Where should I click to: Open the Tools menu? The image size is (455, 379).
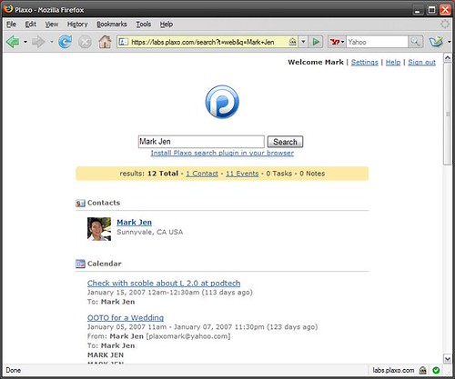click(144, 25)
